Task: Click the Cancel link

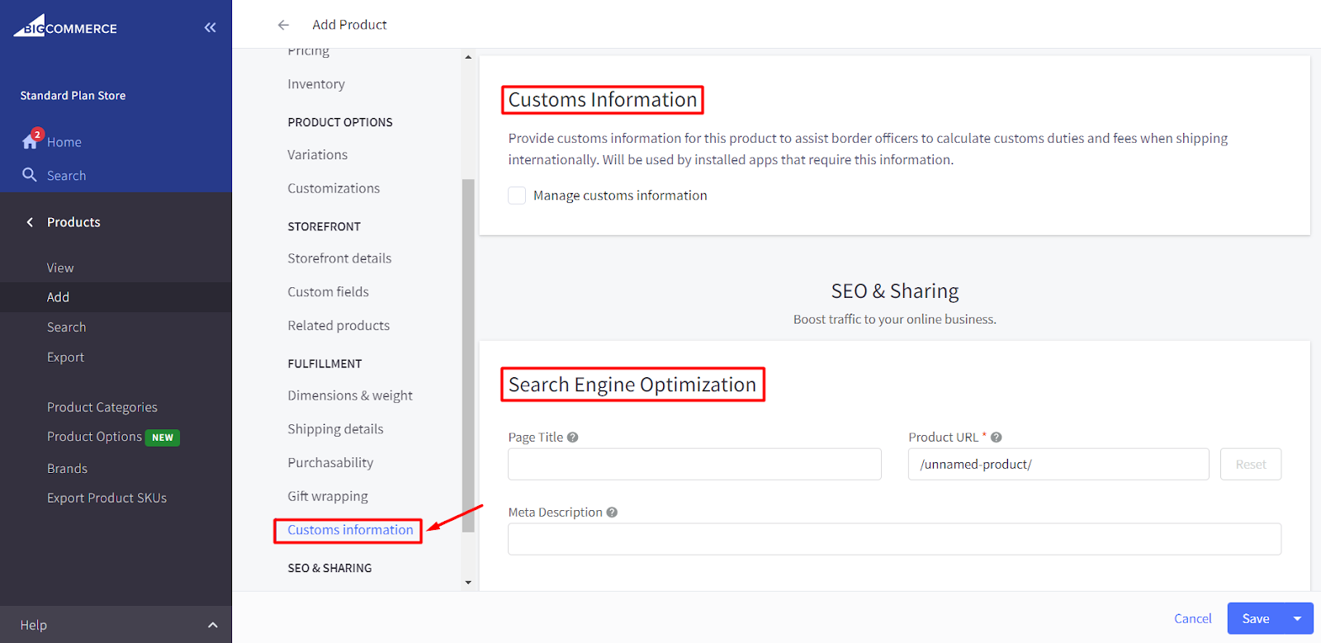Action: pyautogui.click(x=1192, y=618)
